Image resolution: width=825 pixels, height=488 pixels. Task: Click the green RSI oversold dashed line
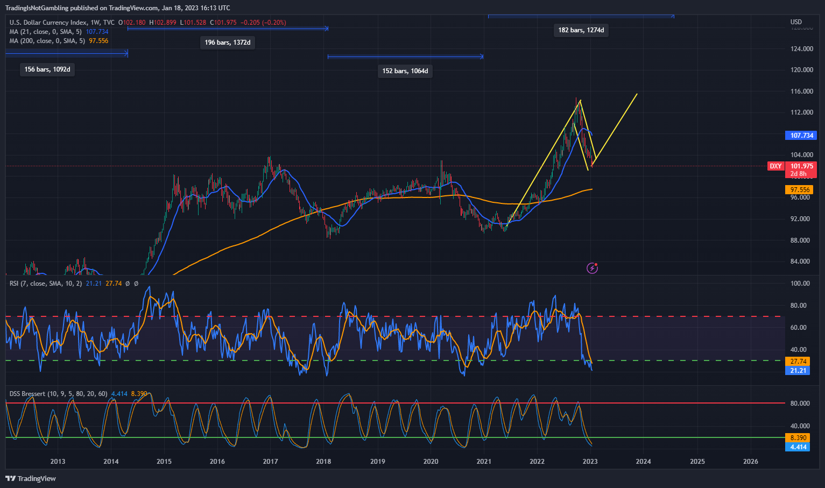click(395, 360)
